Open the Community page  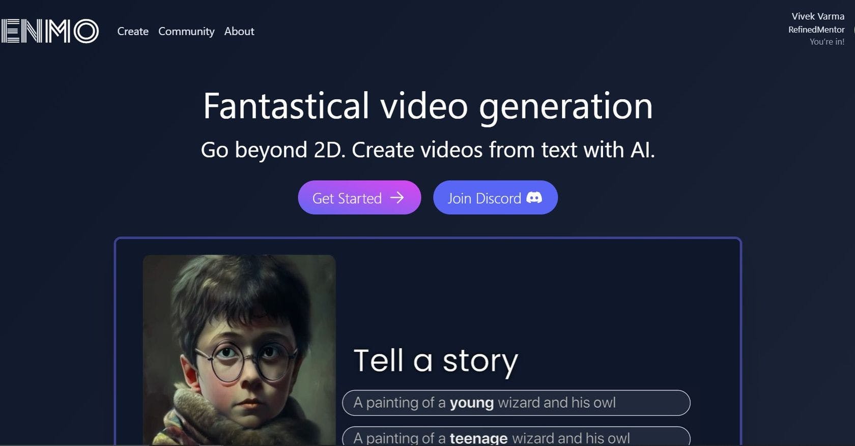186,31
